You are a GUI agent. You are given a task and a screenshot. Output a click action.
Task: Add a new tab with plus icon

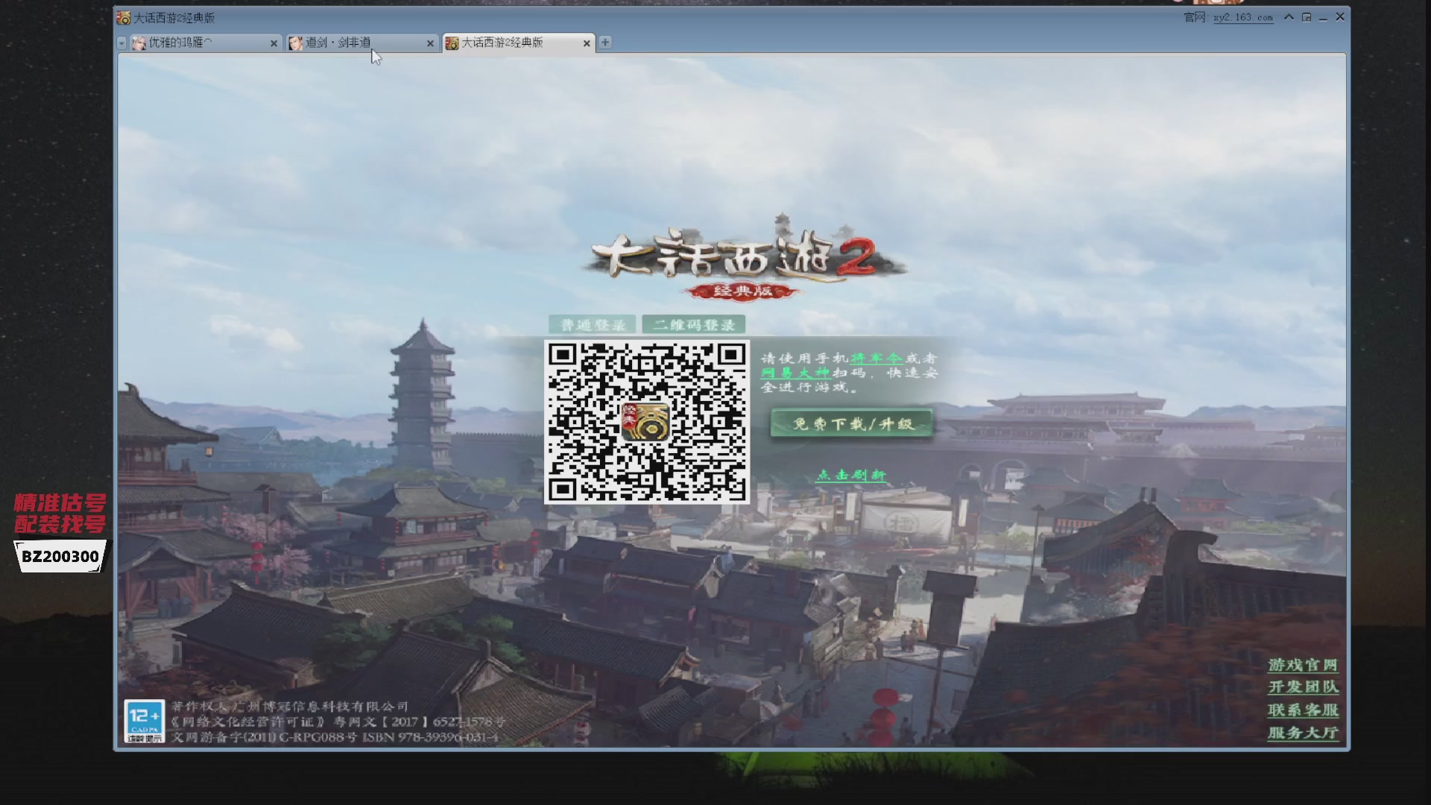tap(605, 42)
